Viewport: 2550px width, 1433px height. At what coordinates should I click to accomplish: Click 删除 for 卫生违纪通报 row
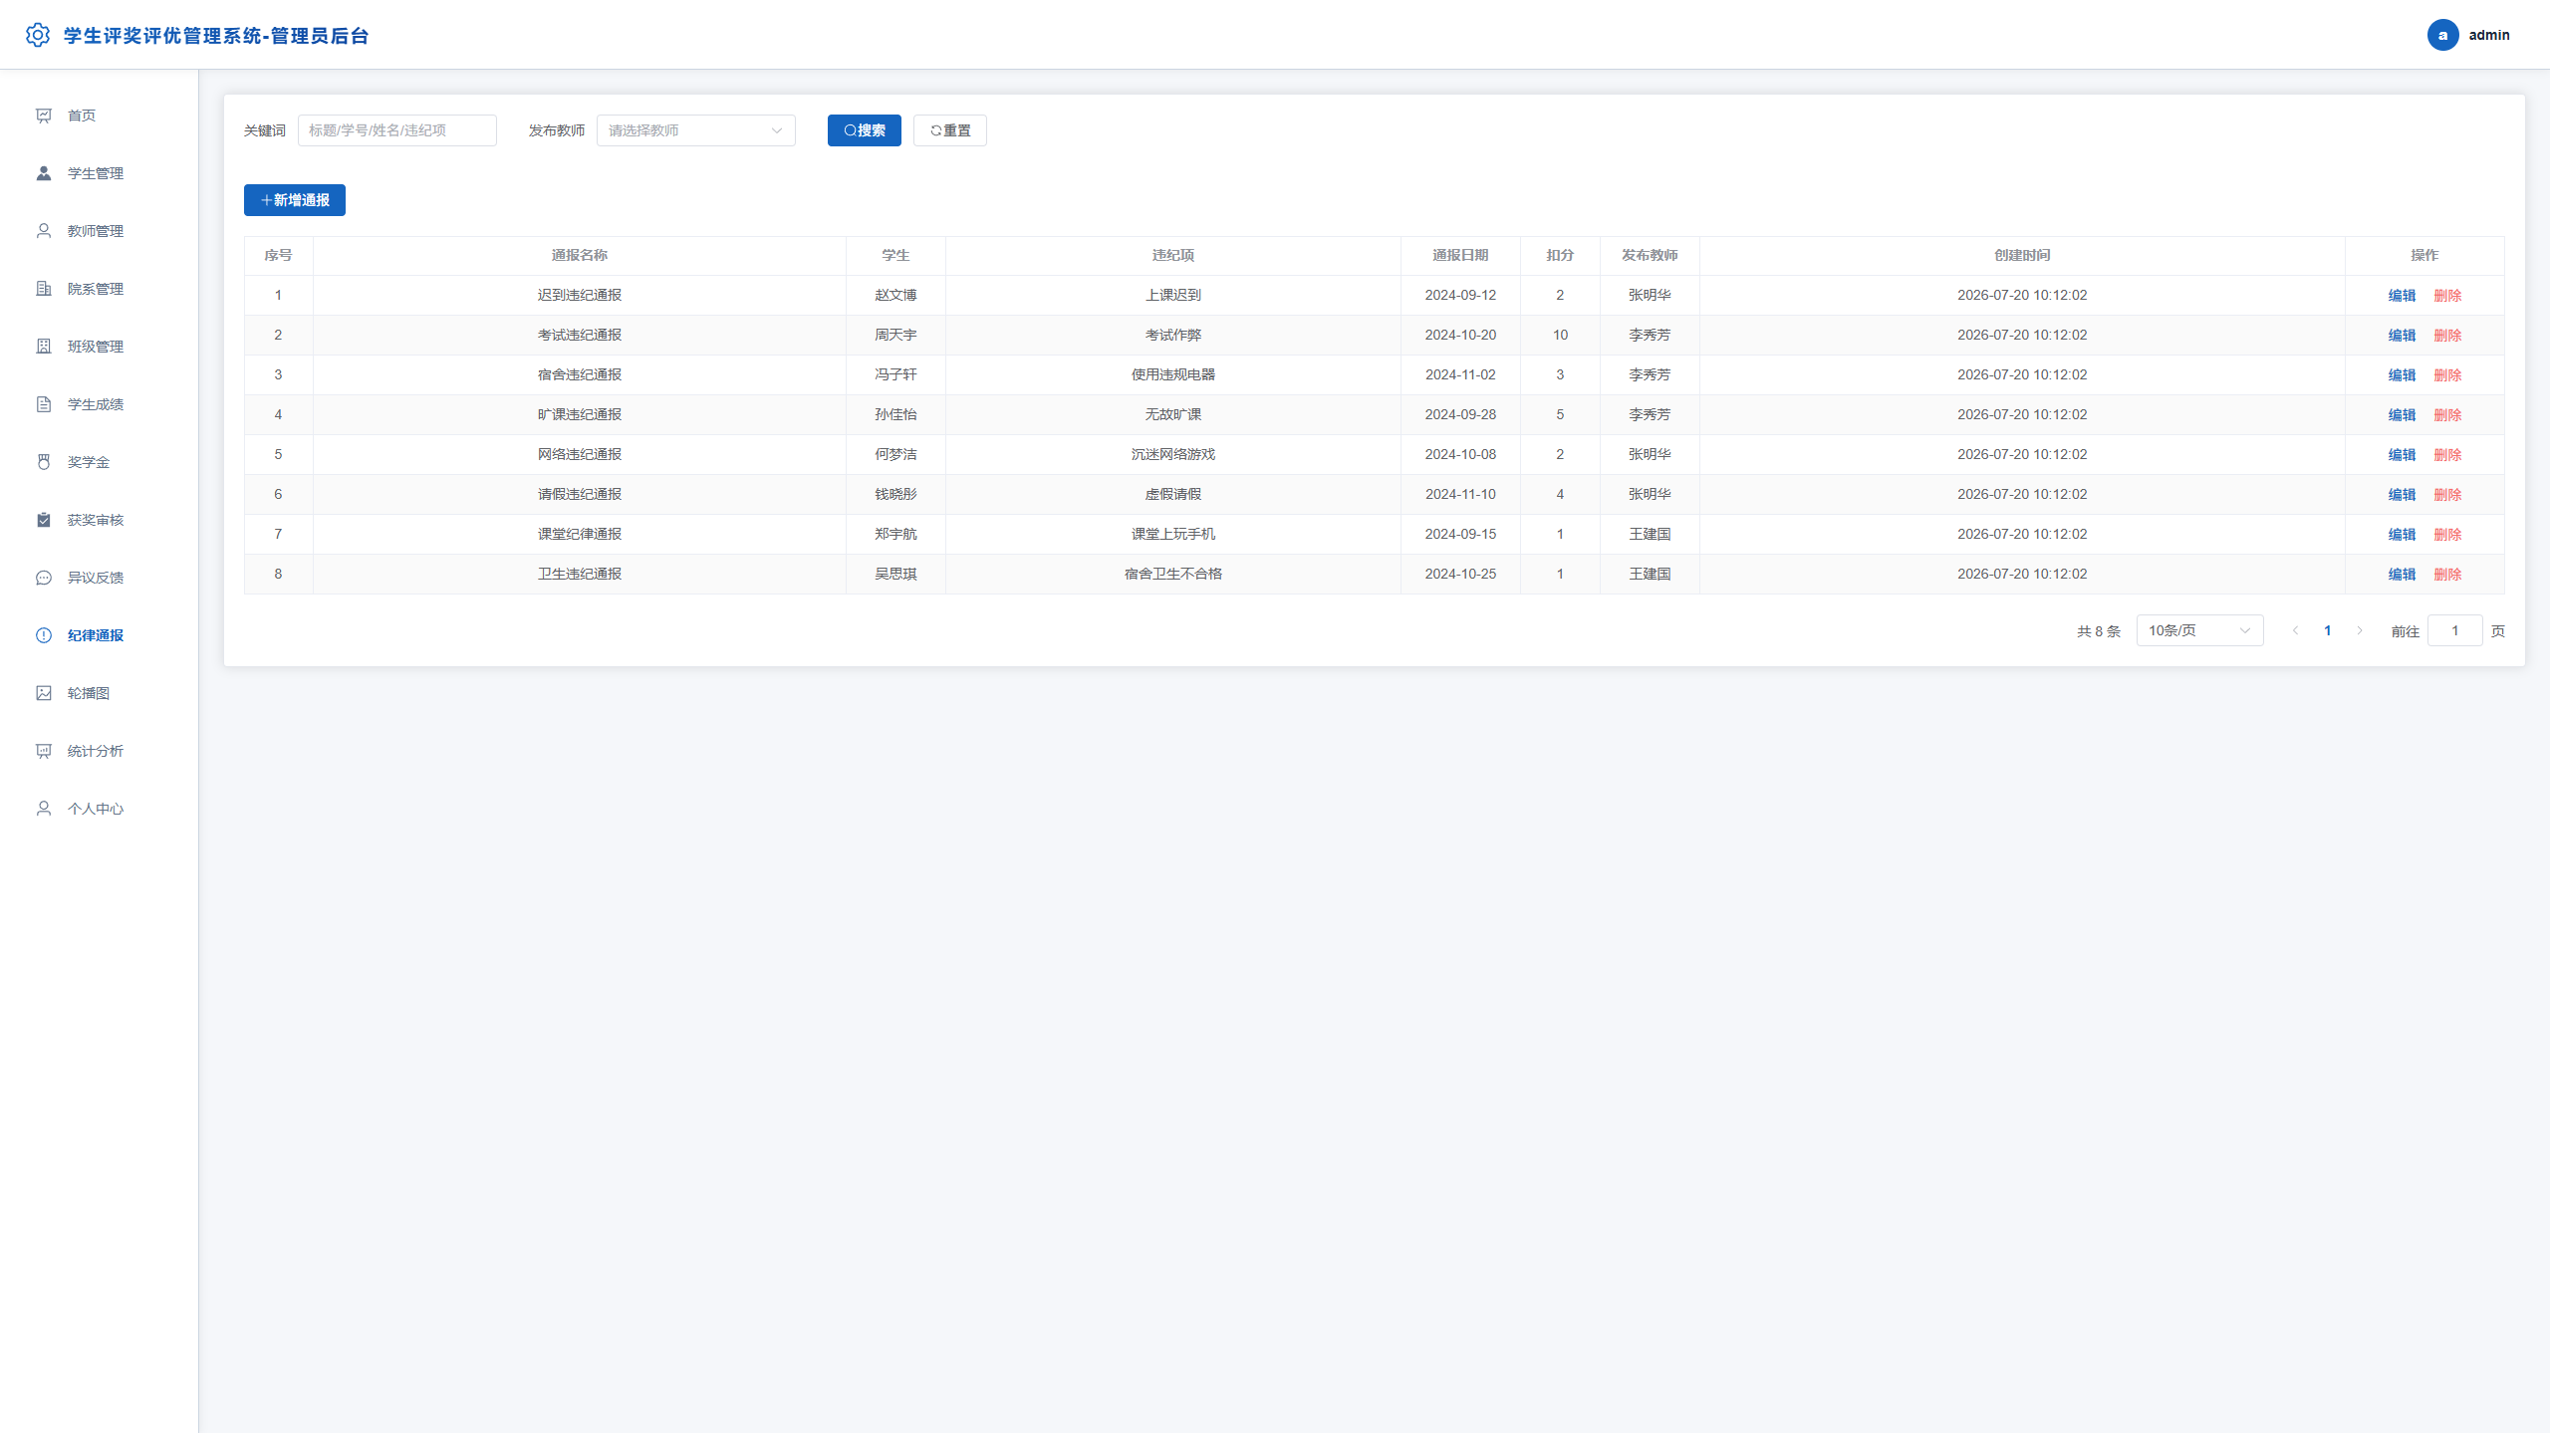tap(2447, 575)
